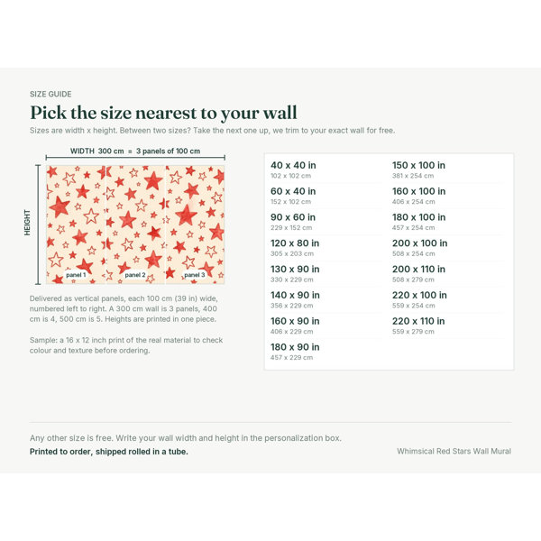Select the 220 x 110 in size

(448, 326)
